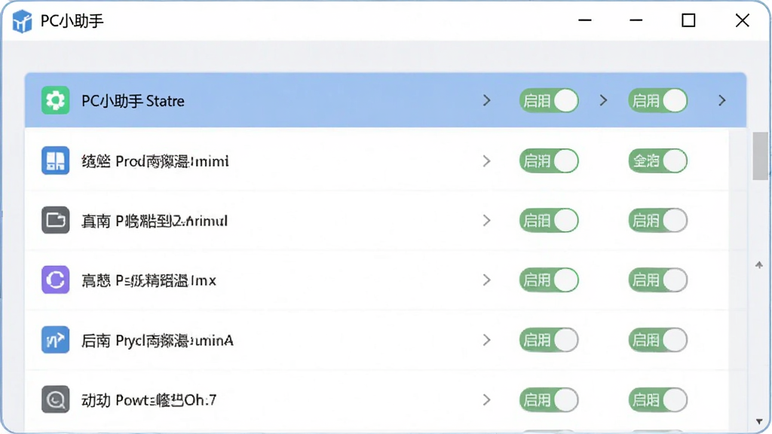Select the row labeled 动劲 Powt
Viewport: 772px width, 434px height.
click(377, 399)
